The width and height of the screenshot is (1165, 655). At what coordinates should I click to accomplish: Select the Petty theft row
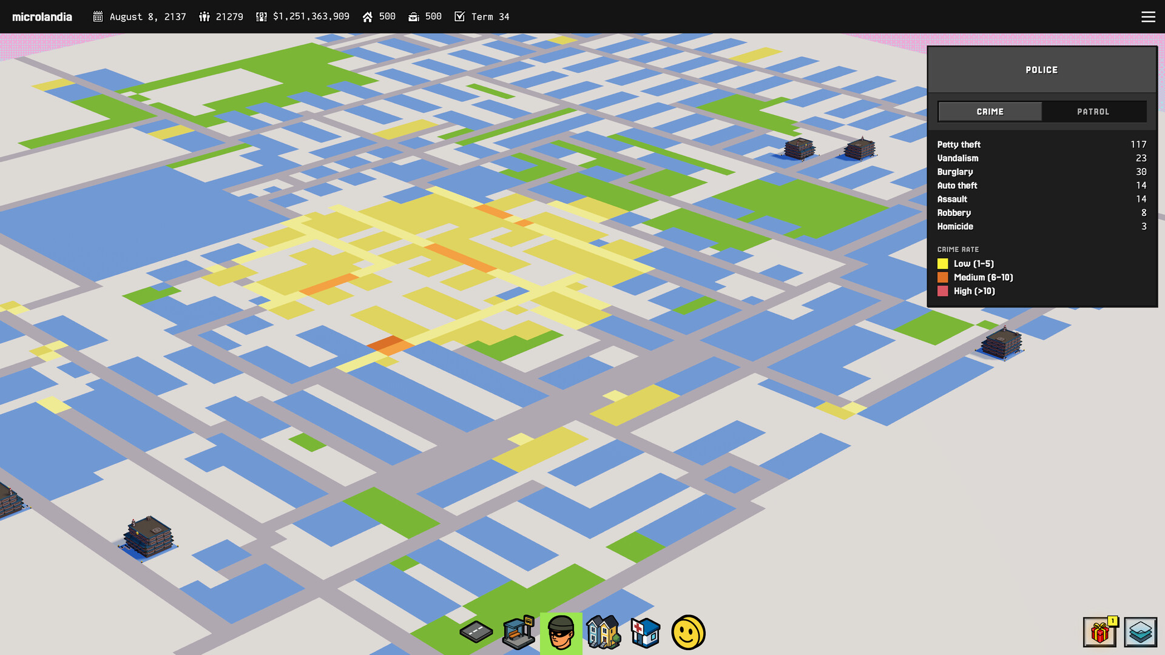(1042, 144)
